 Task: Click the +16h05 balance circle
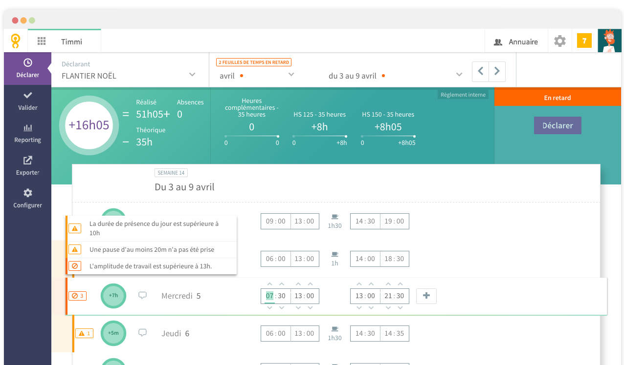[x=89, y=125]
